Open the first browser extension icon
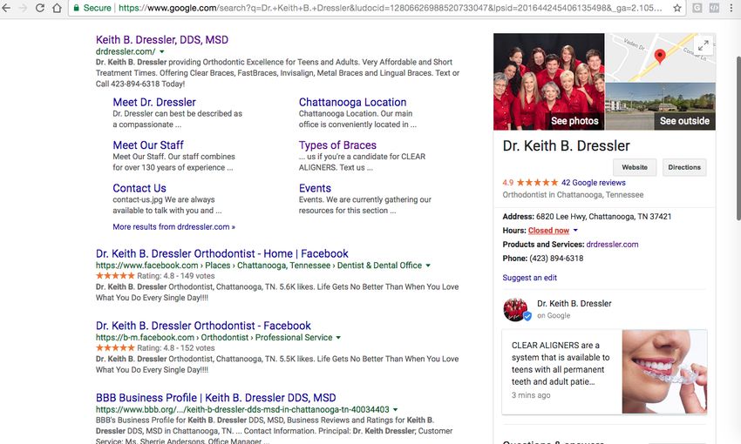Viewport: 741px width, 444px height. pos(697,8)
